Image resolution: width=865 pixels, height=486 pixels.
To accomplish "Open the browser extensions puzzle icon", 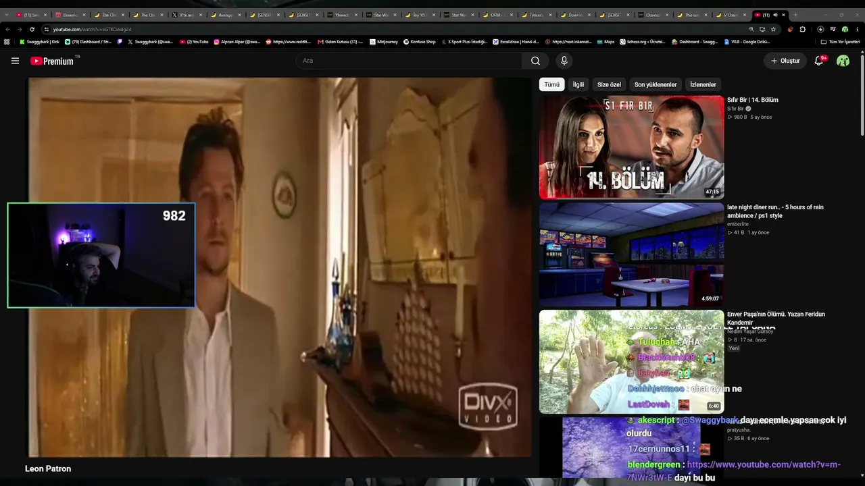I will (x=803, y=30).
